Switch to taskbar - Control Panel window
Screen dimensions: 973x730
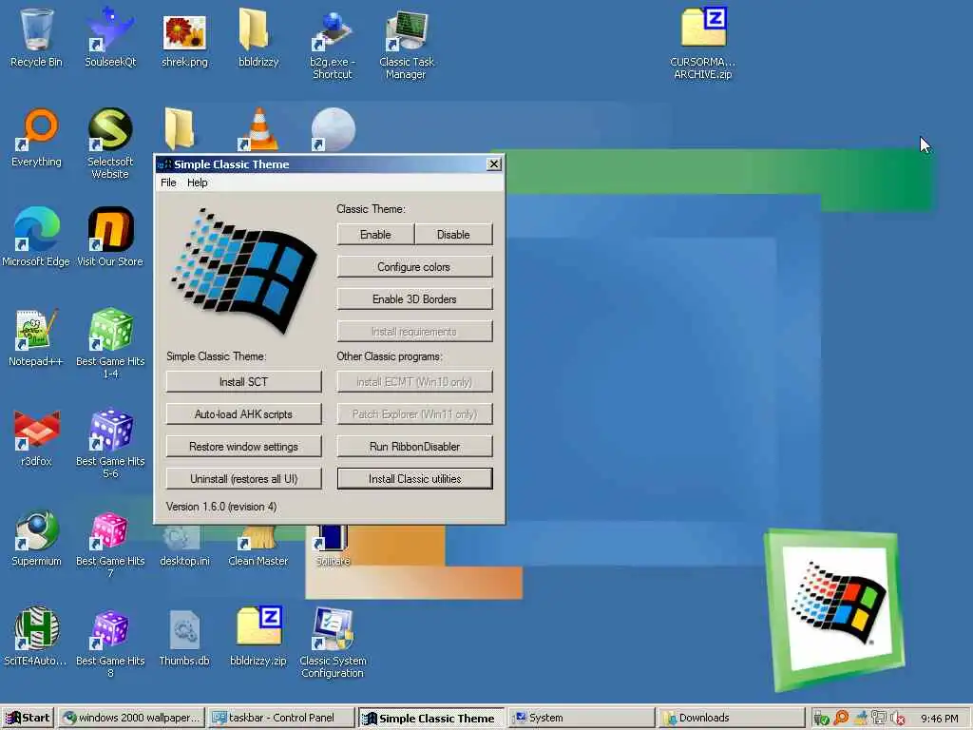click(x=281, y=719)
